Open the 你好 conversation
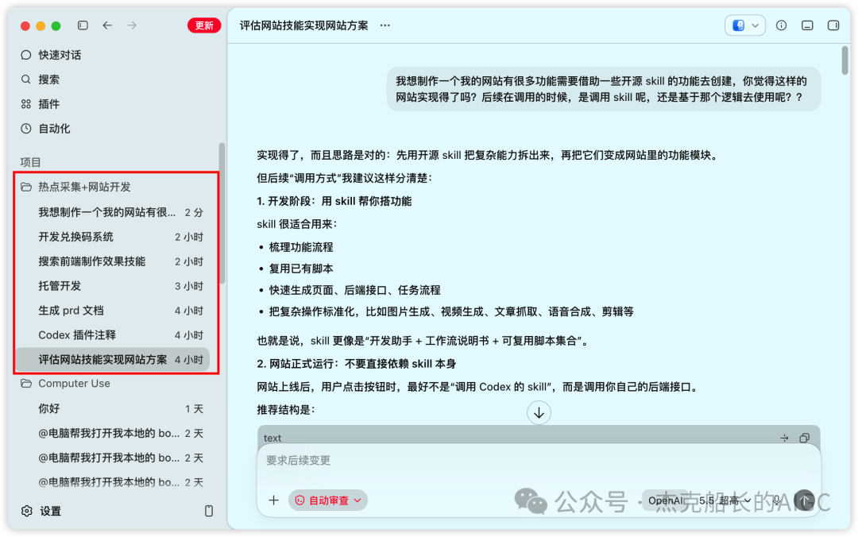Image resolution: width=858 pixels, height=537 pixels. 112,409
